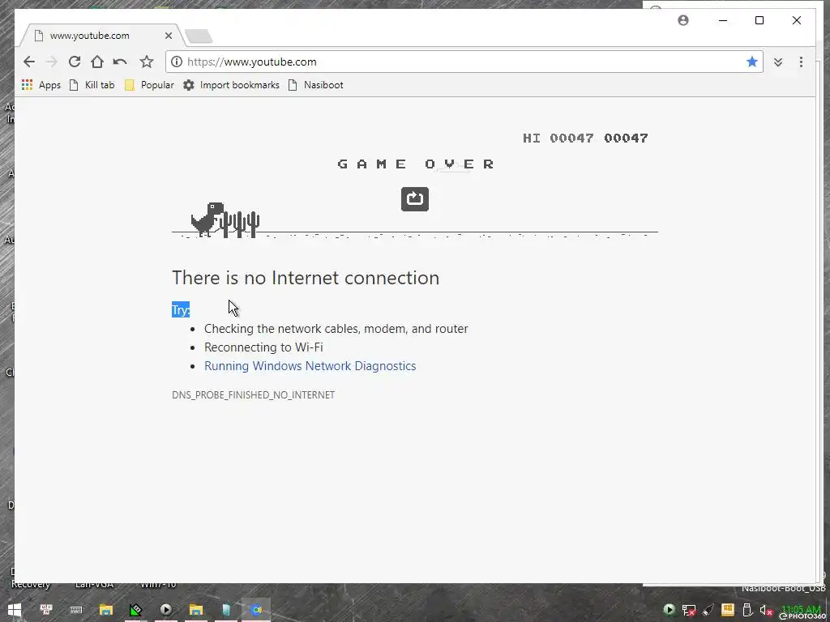Restart the dinosaur game with replay button
The width and height of the screenshot is (830, 622).
point(415,199)
